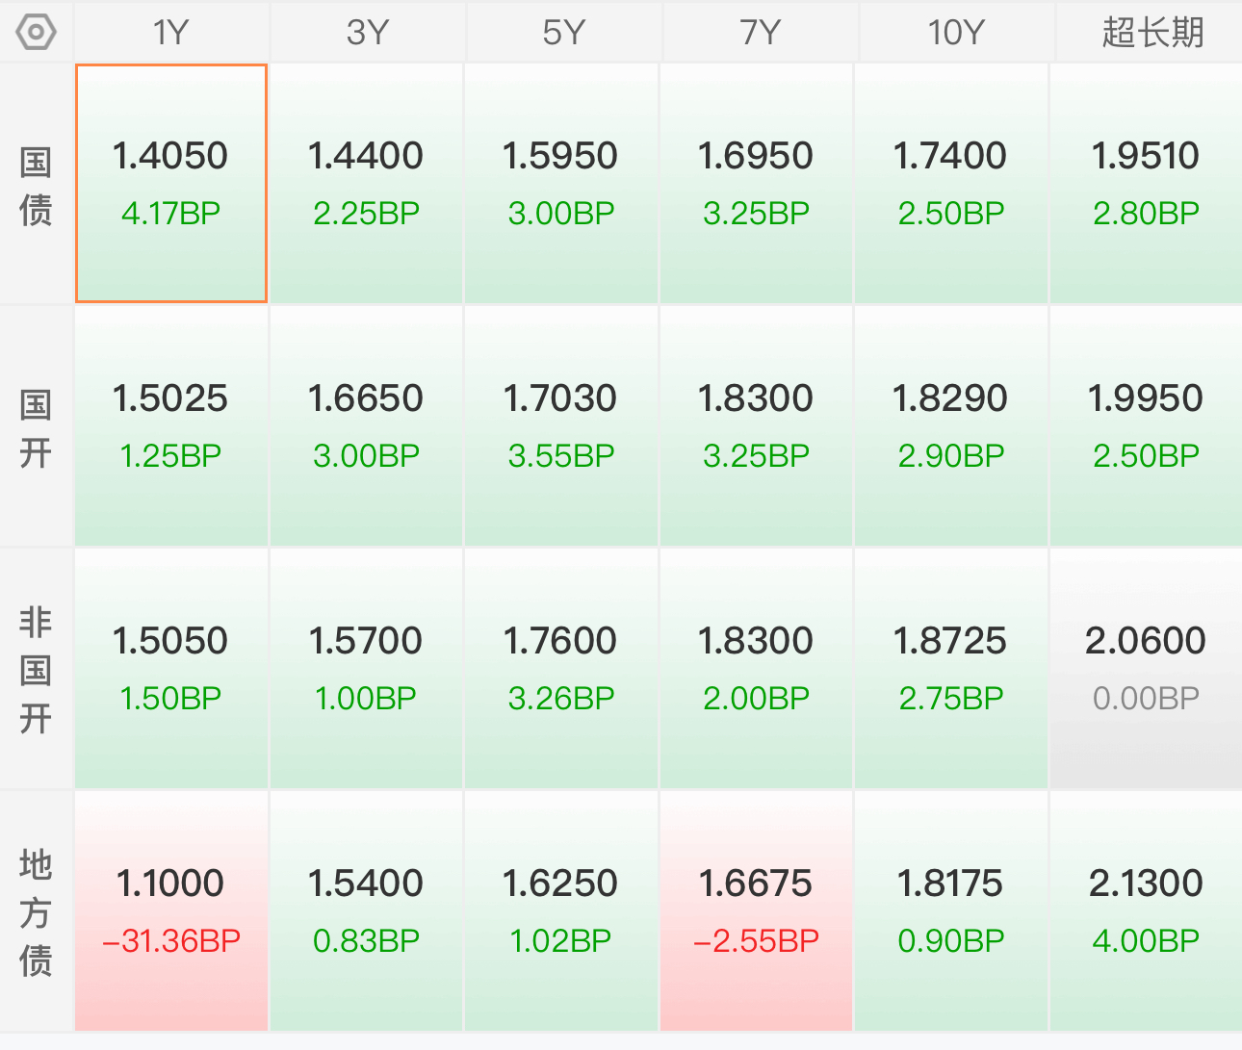
Task: Select the 1Y column header
Action: click(x=171, y=32)
